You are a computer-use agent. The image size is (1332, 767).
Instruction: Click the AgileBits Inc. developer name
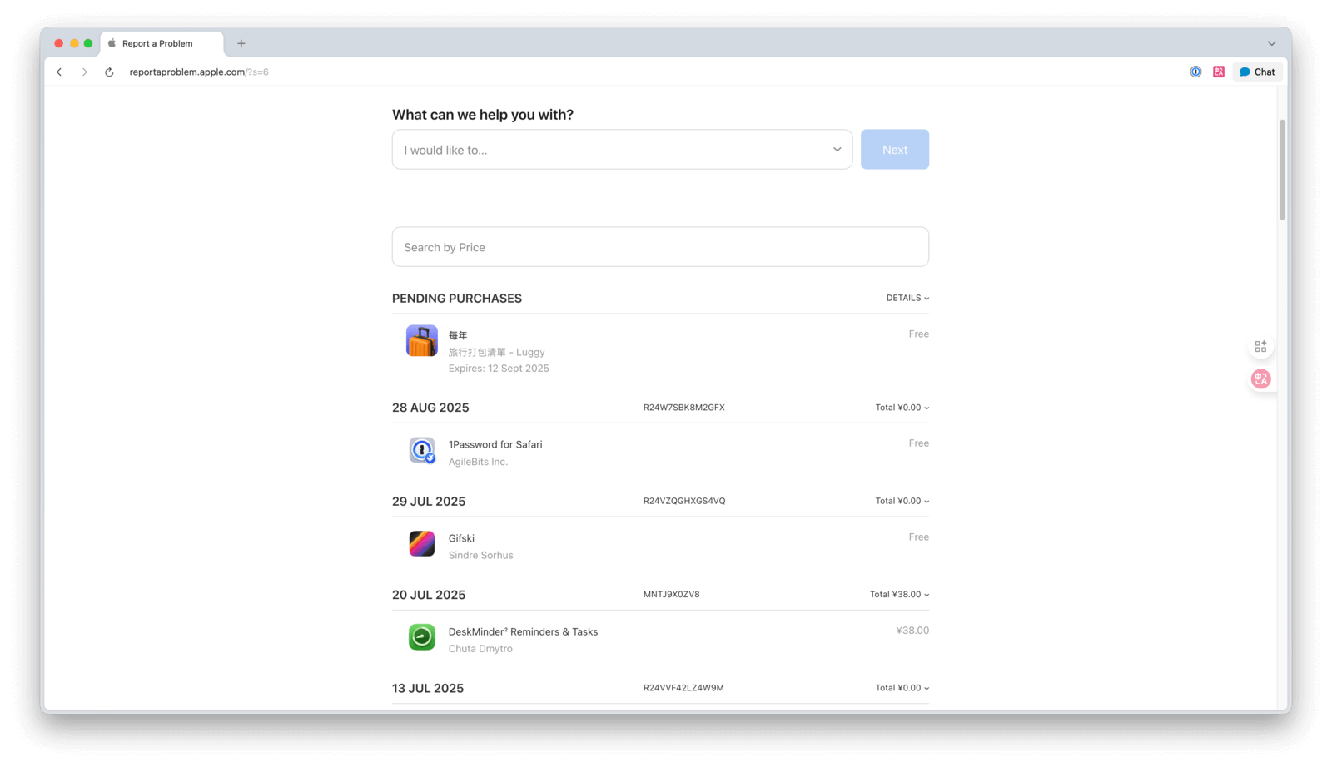[x=478, y=462]
